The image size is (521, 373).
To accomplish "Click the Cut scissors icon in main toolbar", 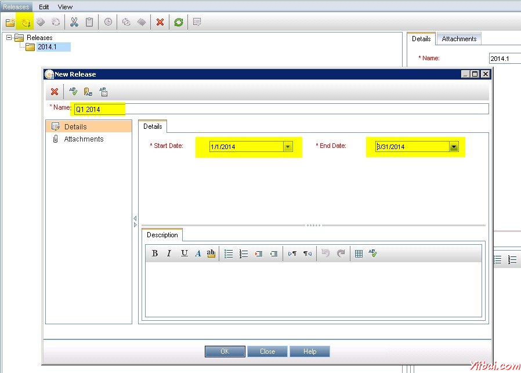I will coord(74,22).
